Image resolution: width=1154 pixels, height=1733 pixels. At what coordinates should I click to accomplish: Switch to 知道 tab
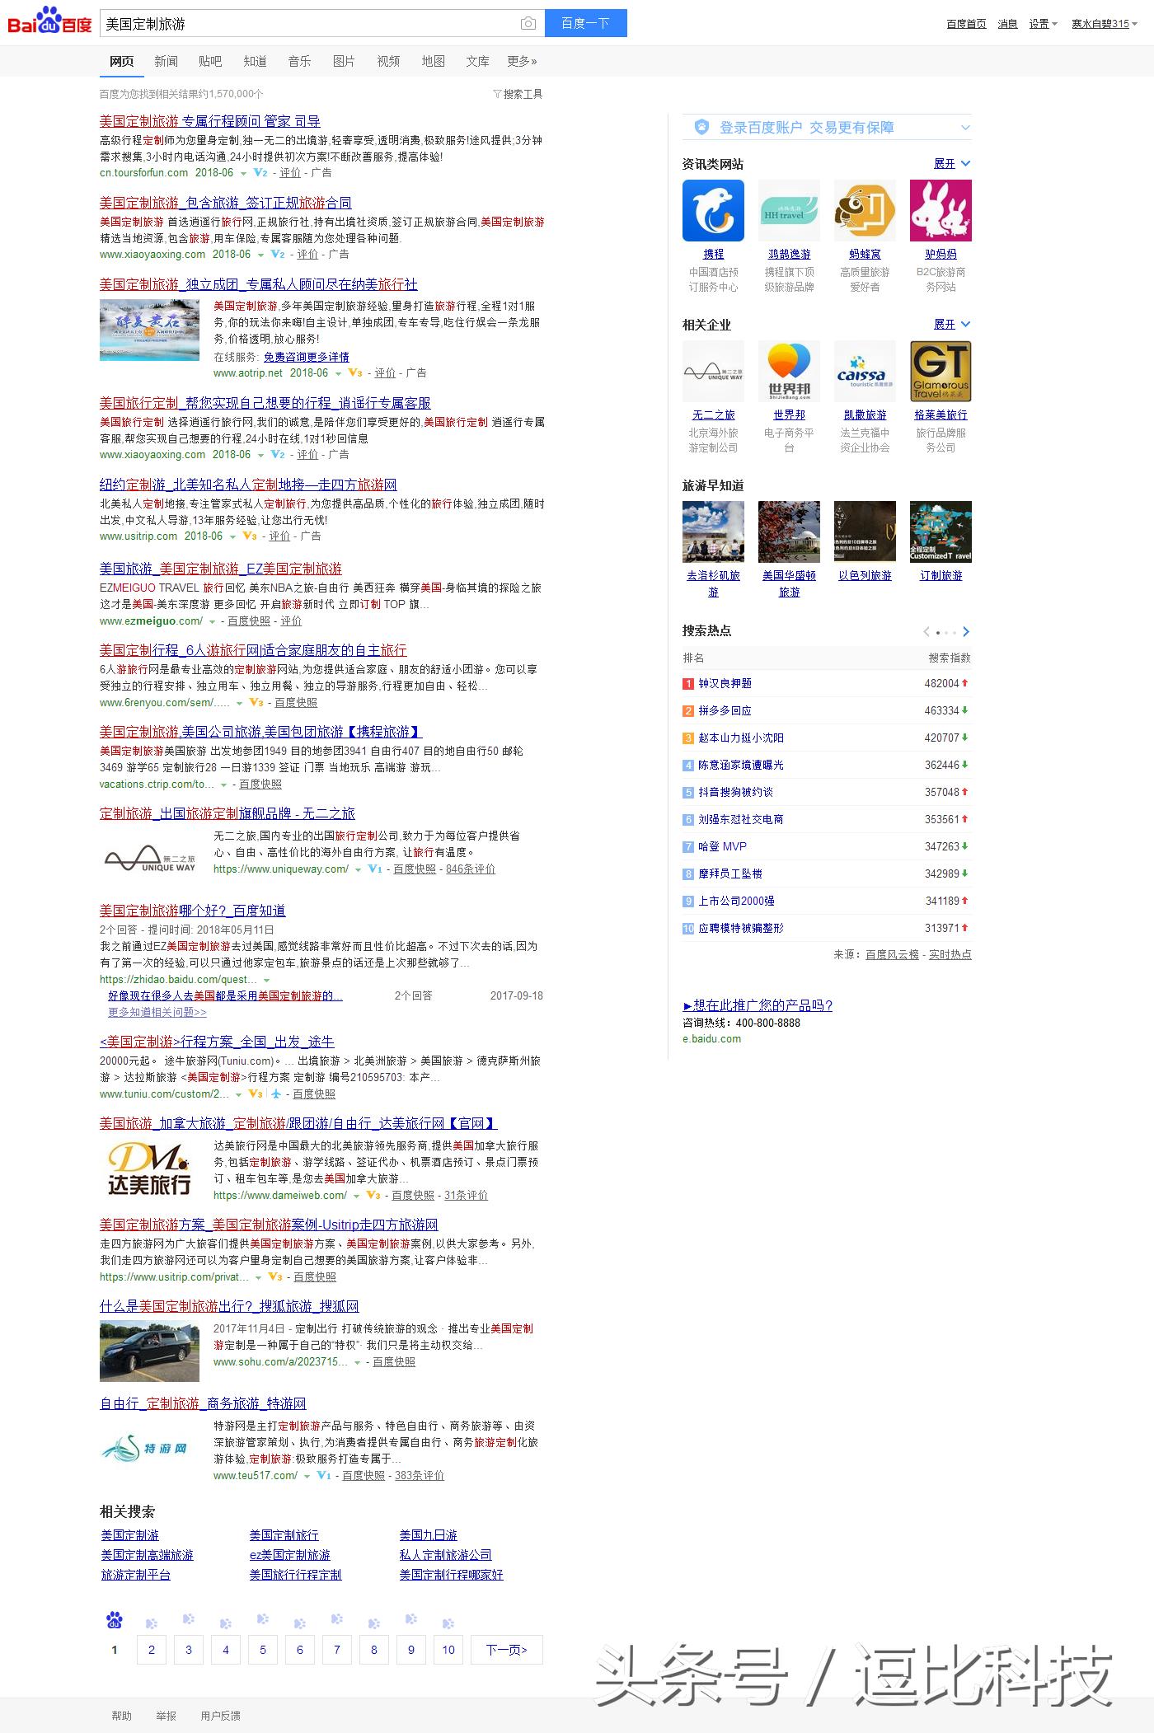click(255, 61)
